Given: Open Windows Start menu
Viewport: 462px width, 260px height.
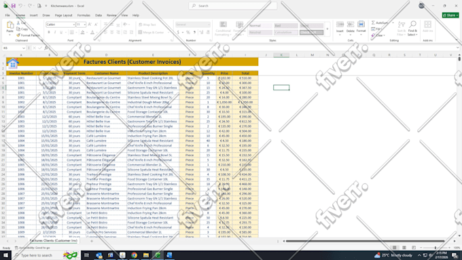Looking at the screenshot, I should (5, 255).
